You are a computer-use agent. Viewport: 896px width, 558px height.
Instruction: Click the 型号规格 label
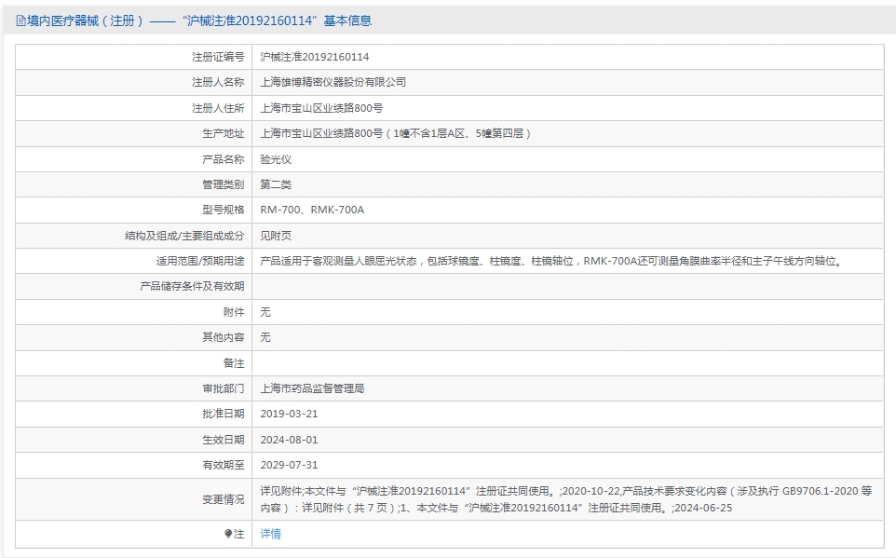coord(223,210)
